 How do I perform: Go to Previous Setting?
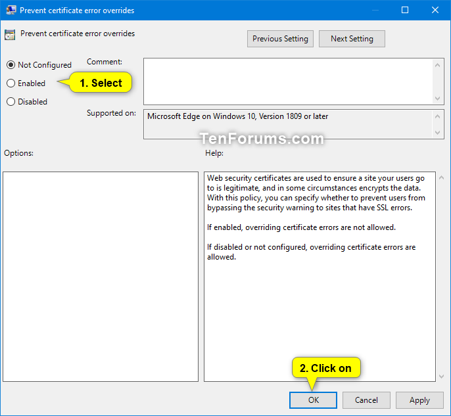tap(280, 39)
